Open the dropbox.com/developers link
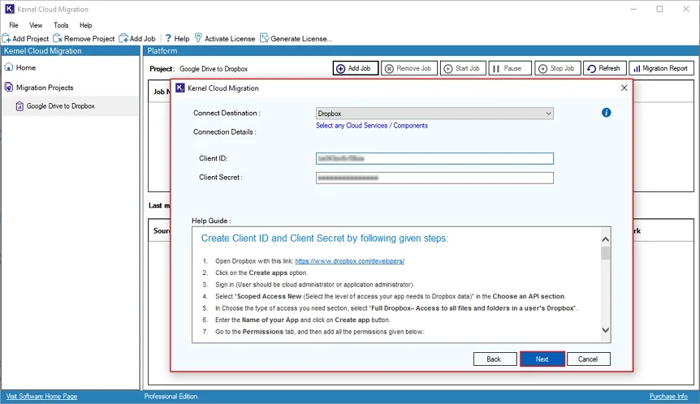700x404 pixels. tap(349, 261)
